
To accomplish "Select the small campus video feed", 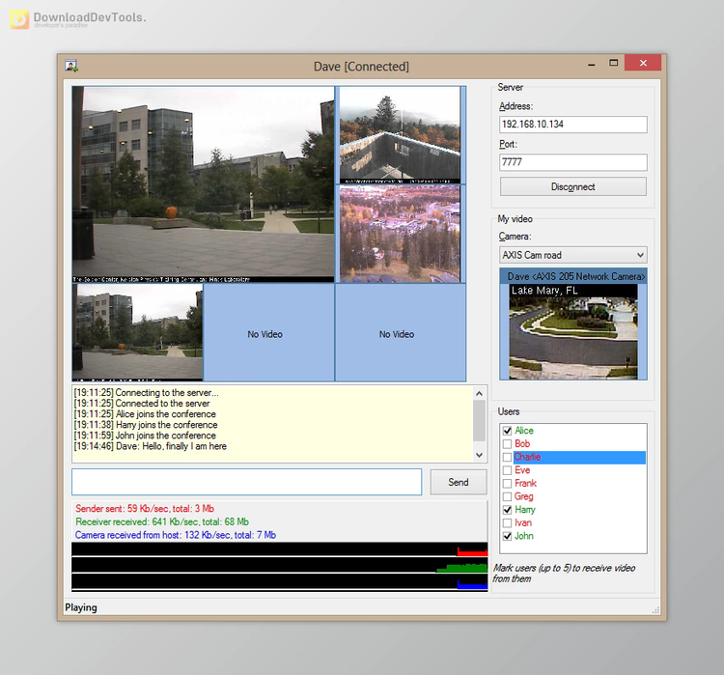I will (x=138, y=332).
